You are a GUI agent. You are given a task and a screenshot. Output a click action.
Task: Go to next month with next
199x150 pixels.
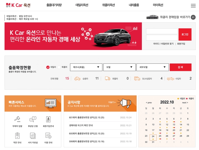coord(185,102)
